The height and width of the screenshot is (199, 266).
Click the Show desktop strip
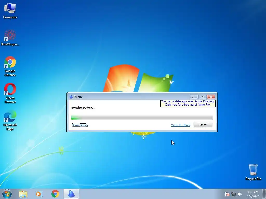pos(264,194)
